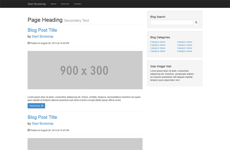Image resolution: width=230 pixels, height=150 pixels.
Task: Open the top Category Name in right column
Action: [185, 42]
